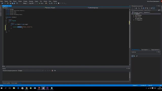Open the Правка menu
This screenshot has width=162, height=91.
(6, 1)
